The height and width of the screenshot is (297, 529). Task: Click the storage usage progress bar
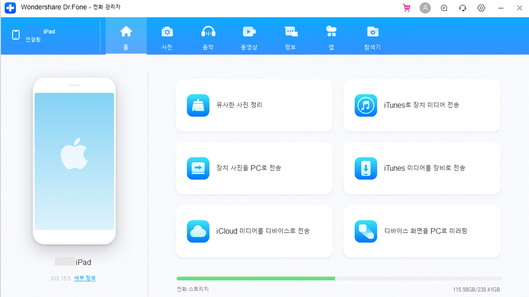(339, 278)
